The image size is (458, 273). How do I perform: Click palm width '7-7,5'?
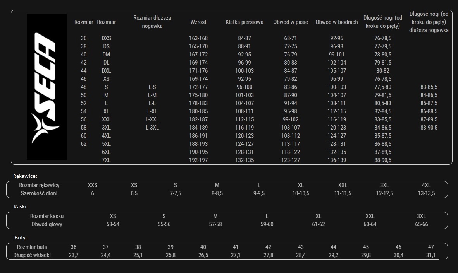176,193
